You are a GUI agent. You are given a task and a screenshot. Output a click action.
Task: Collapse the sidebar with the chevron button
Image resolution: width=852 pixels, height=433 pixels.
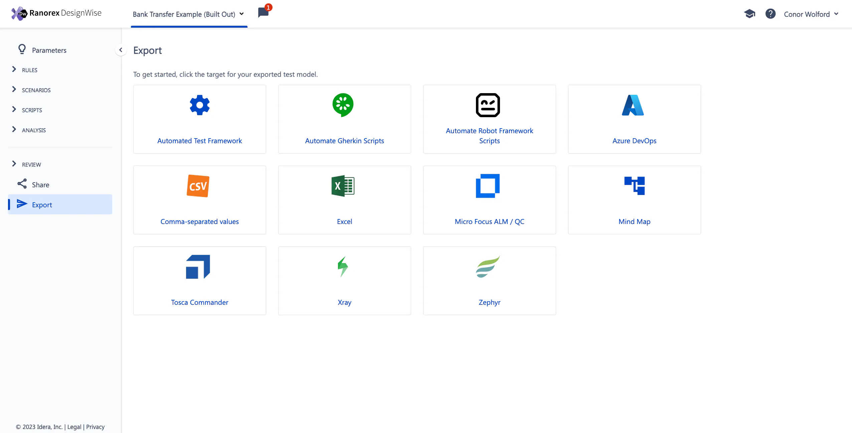(121, 50)
